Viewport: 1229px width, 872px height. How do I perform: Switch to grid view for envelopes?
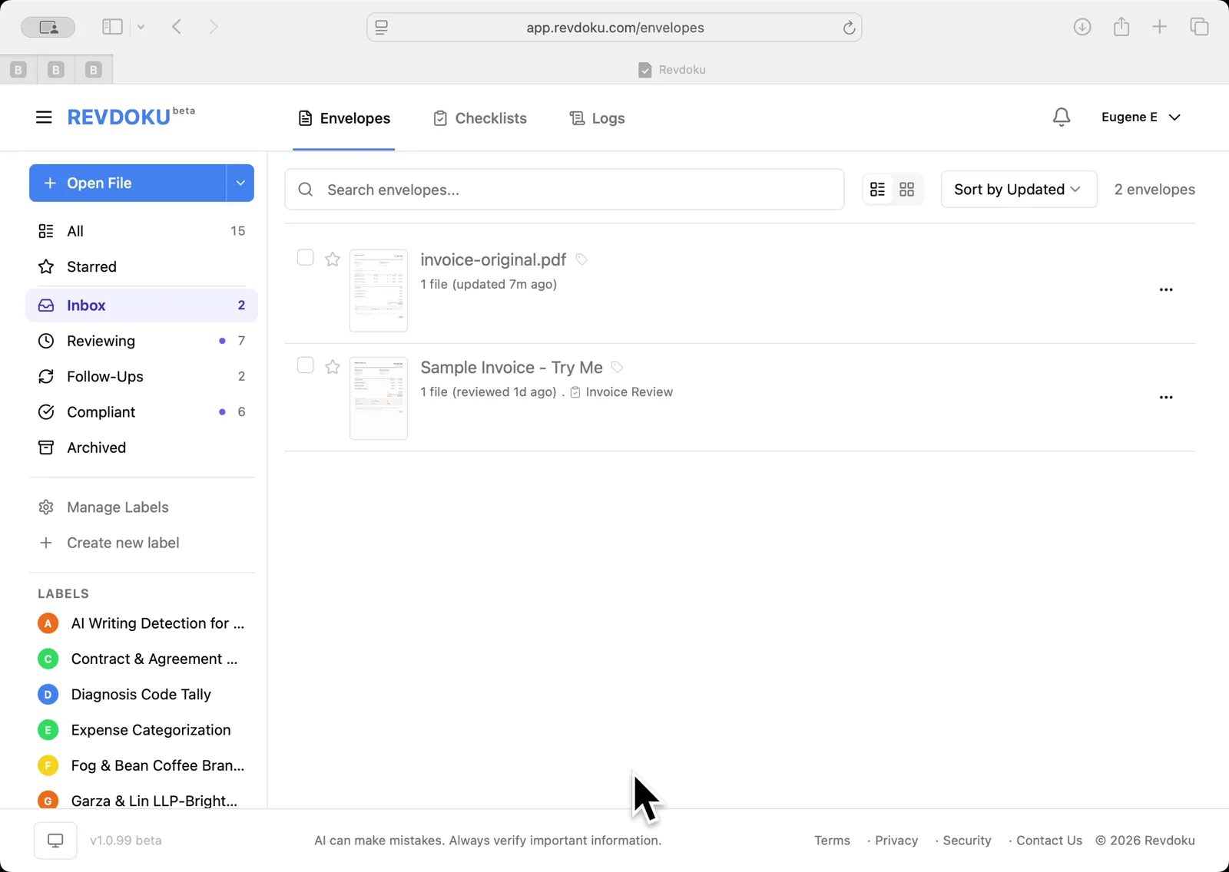907,189
